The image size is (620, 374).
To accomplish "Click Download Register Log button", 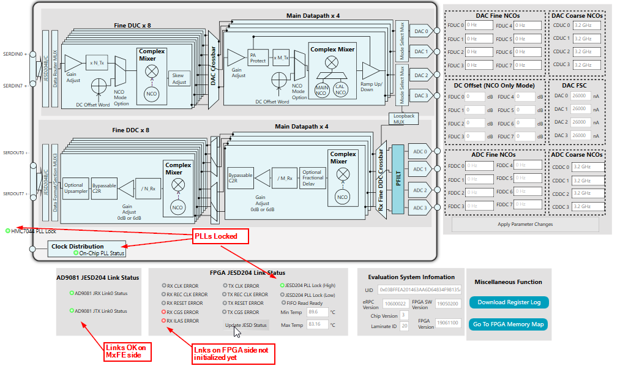I will coord(509,302).
